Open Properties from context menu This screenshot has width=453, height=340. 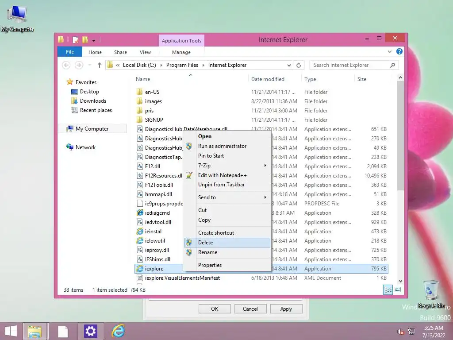tap(227, 265)
